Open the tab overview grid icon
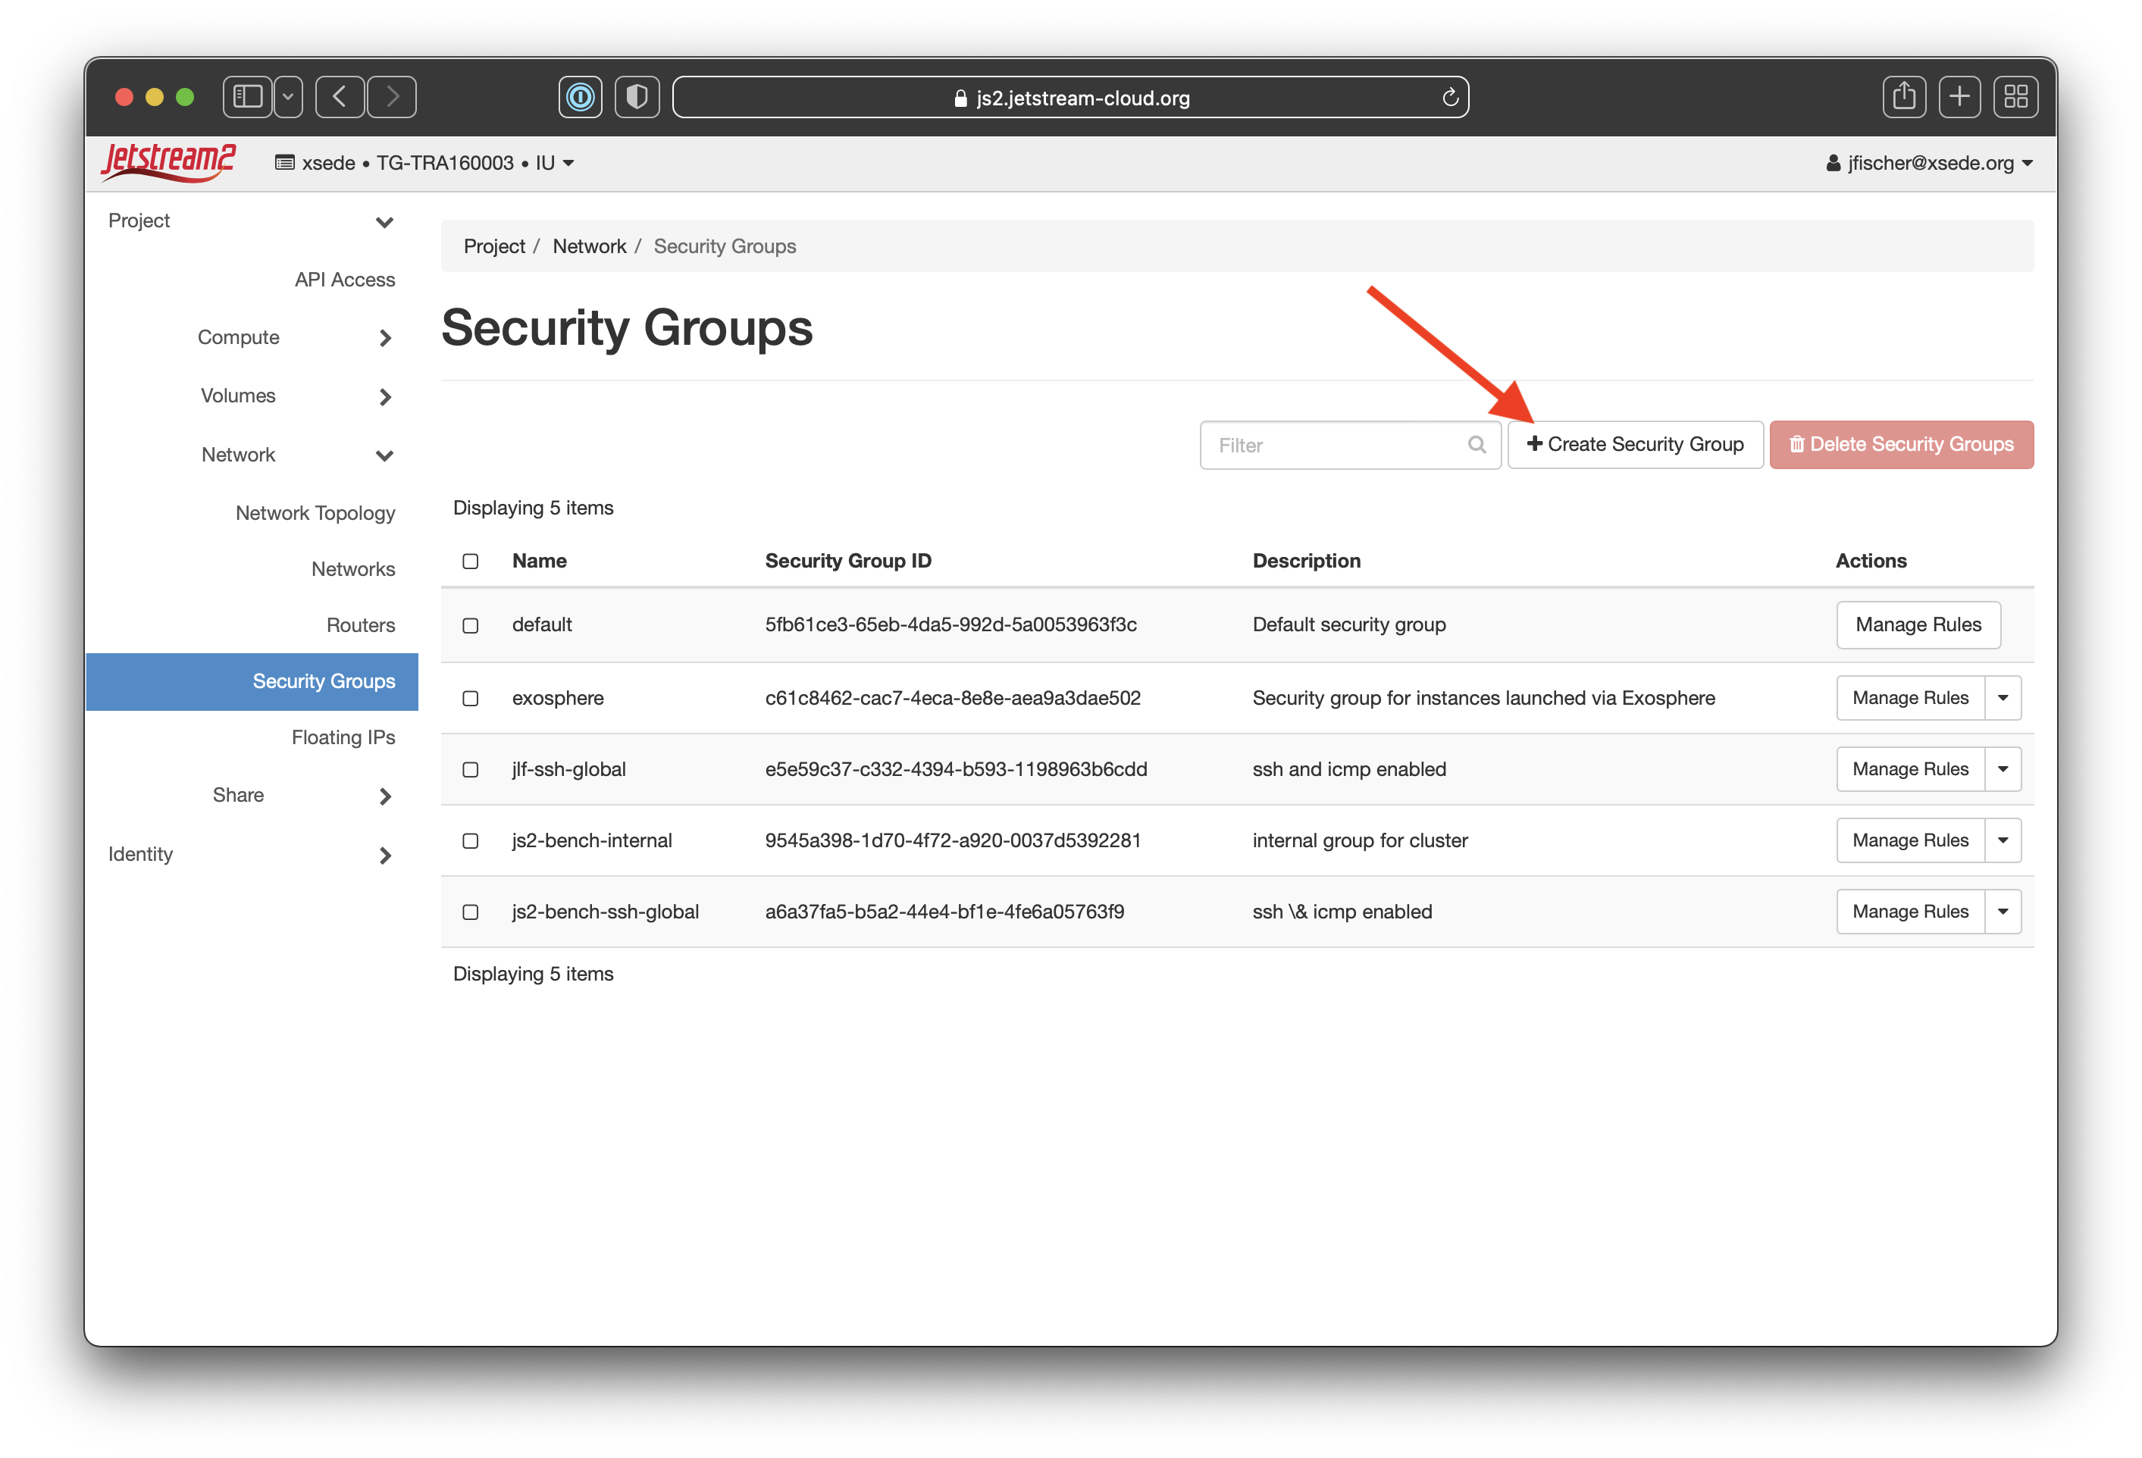2142x1458 pixels. coord(2015,97)
